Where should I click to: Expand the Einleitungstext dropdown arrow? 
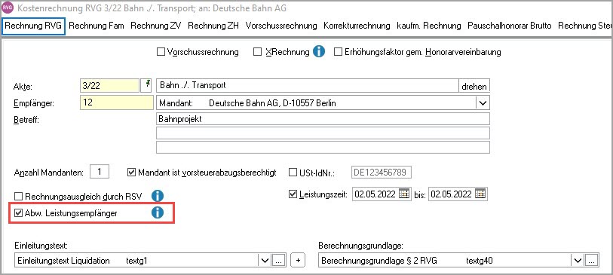[x=265, y=261]
